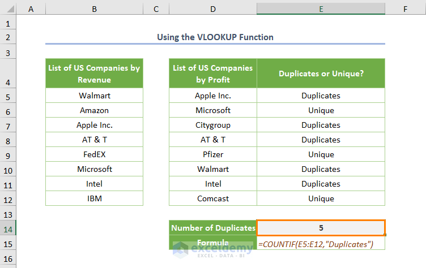Select Unique result for Microsoft
The image size is (426, 268).
pos(321,110)
